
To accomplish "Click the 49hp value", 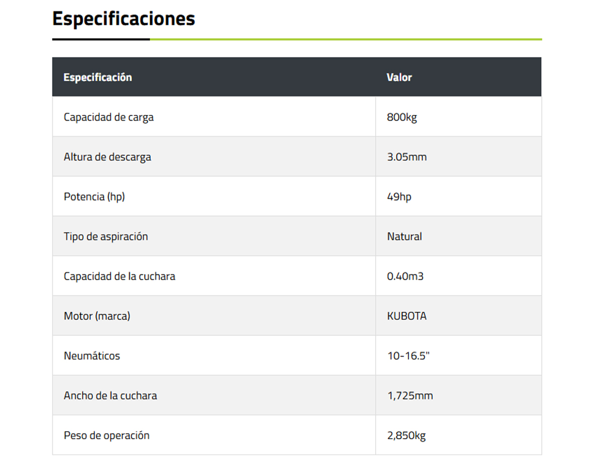I will pos(399,197).
